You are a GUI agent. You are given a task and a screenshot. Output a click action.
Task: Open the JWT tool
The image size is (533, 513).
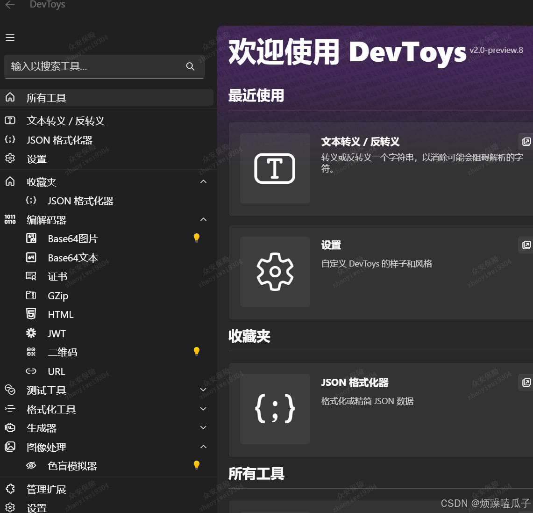[107, 333]
